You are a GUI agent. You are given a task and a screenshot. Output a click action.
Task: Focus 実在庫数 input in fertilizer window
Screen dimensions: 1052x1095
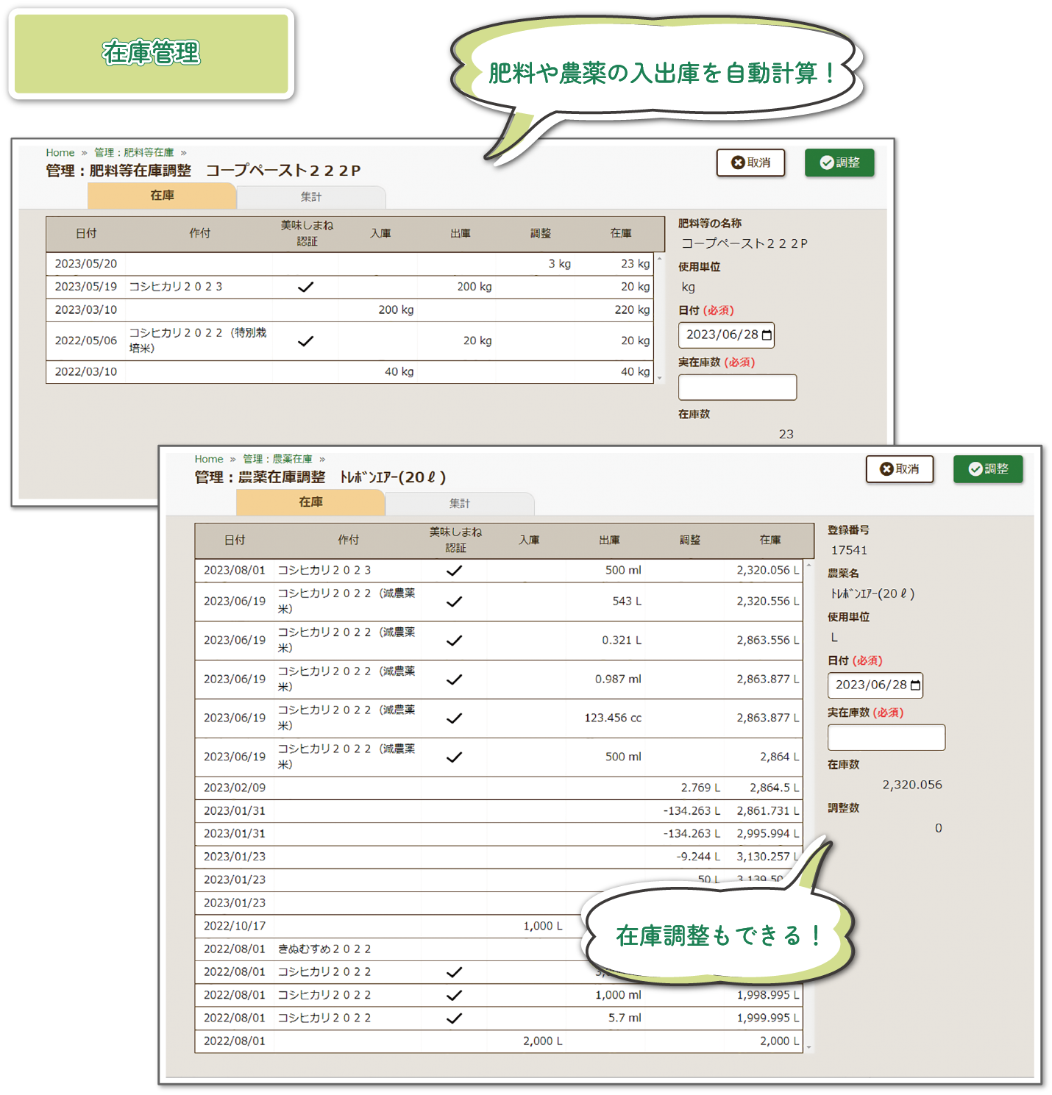[737, 388]
